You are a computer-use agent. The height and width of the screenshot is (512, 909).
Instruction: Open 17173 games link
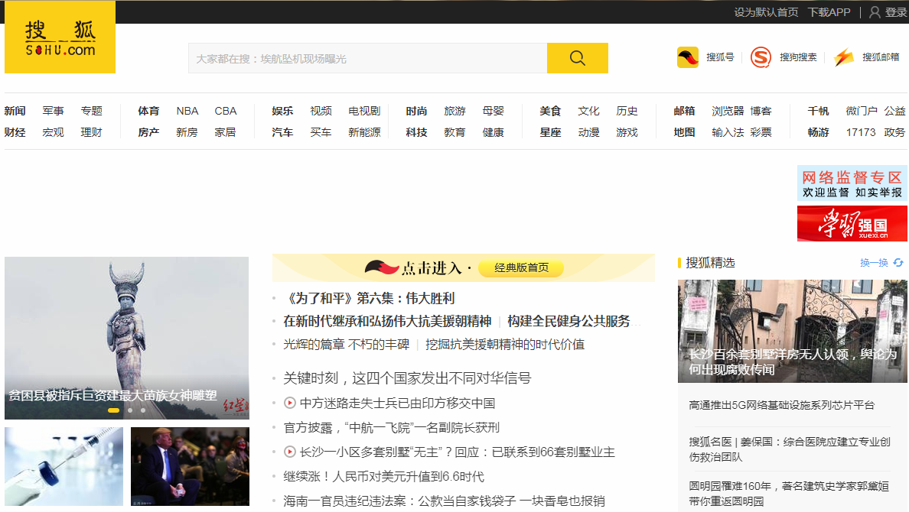click(860, 132)
